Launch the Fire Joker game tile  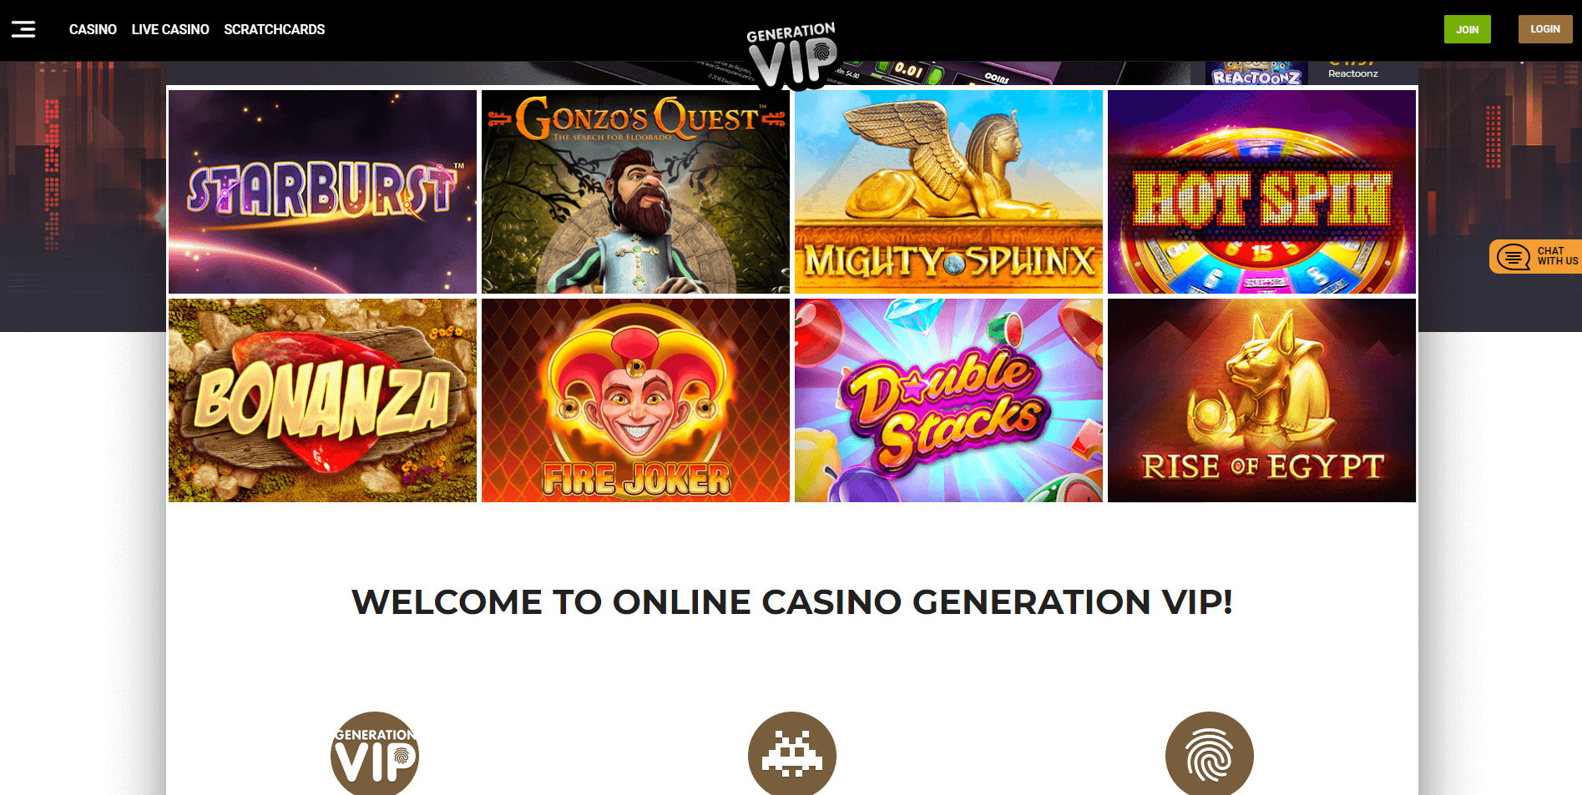tap(635, 400)
